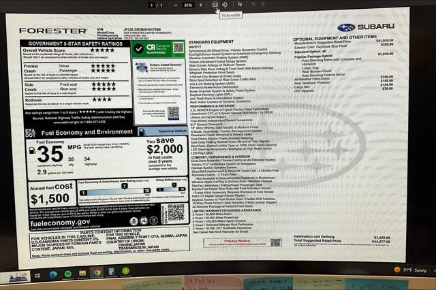The width and height of the screenshot is (436, 290).
Task: Click 'Popular Package Hybrid' option line
Action: pyautogui.click(x=313, y=57)
